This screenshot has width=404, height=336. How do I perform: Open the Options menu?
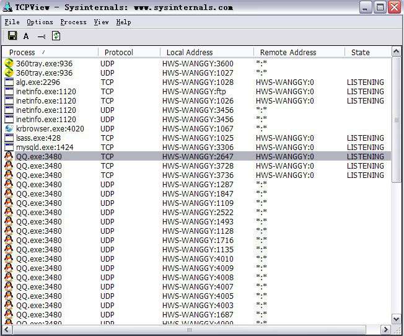tap(40, 22)
